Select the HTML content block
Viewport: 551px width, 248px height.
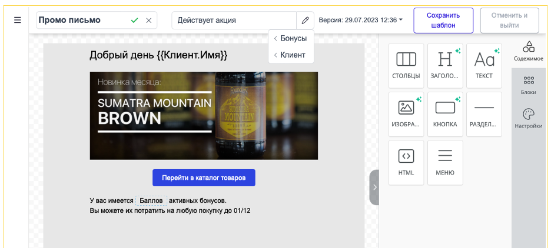click(x=406, y=163)
